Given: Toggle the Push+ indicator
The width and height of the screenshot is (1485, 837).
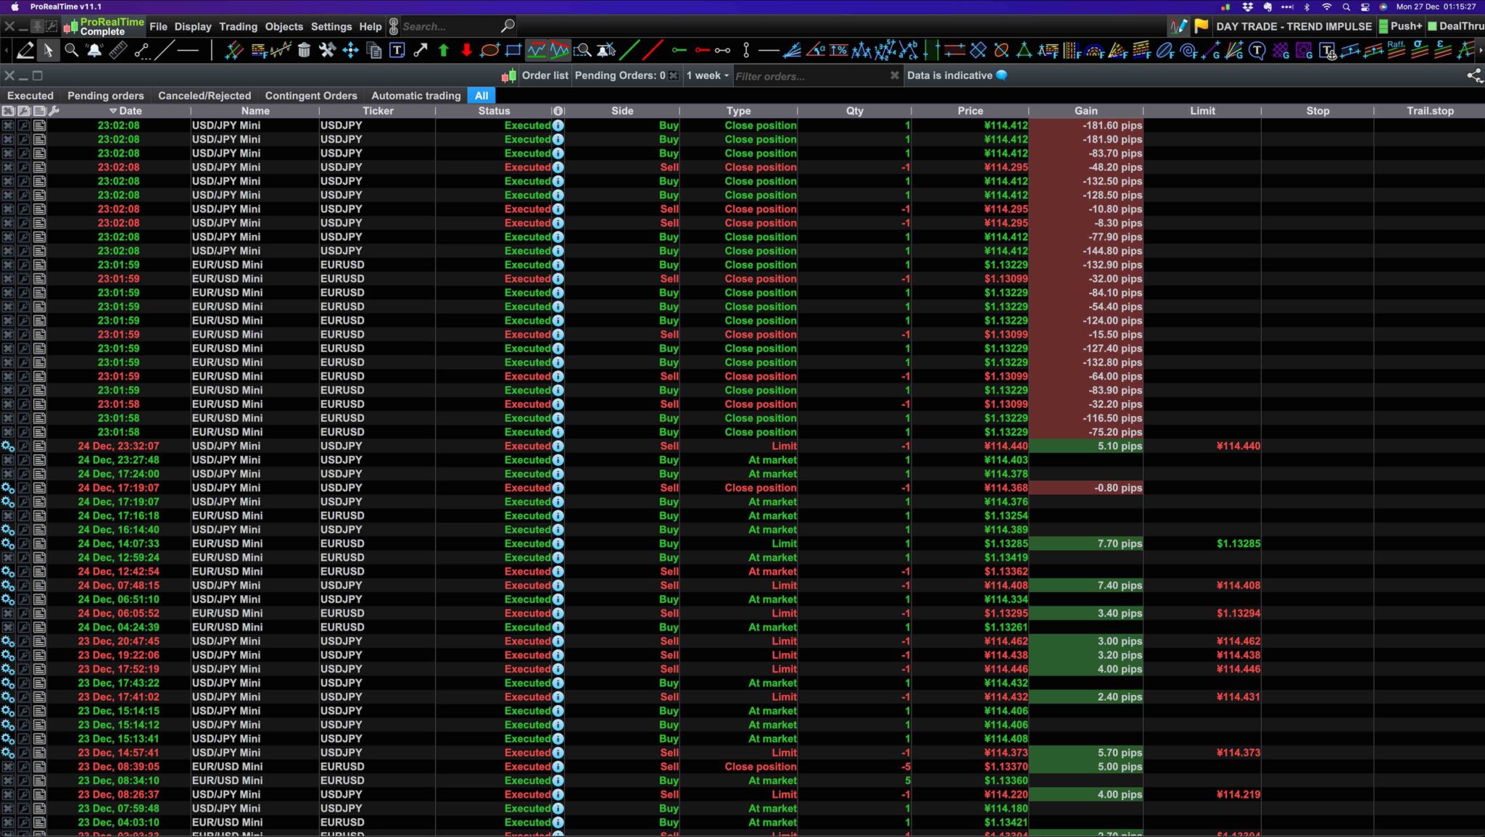Looking at the screenshot, I should [x=1400, y=26].
